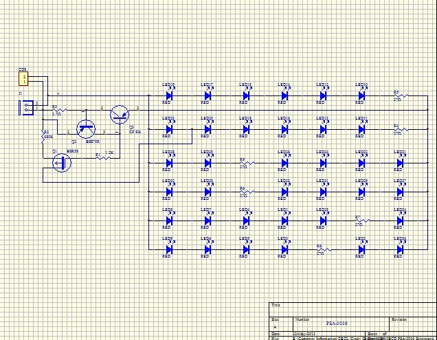Click the PSA-3036 number in the title block

click(x=337, y=324)
